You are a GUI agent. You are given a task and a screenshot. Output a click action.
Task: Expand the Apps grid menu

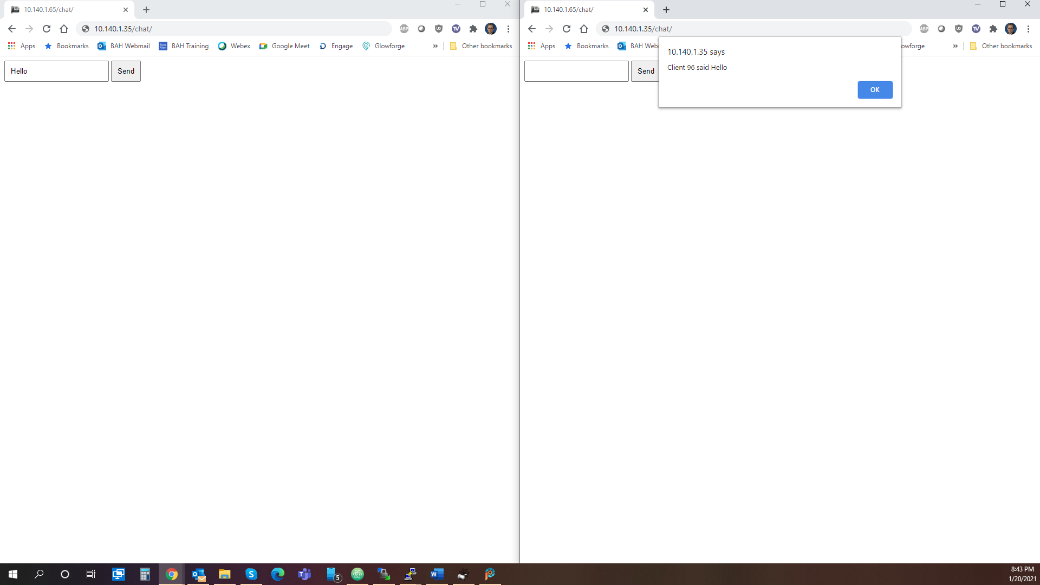pyautogui.click(x=12, y=46)
